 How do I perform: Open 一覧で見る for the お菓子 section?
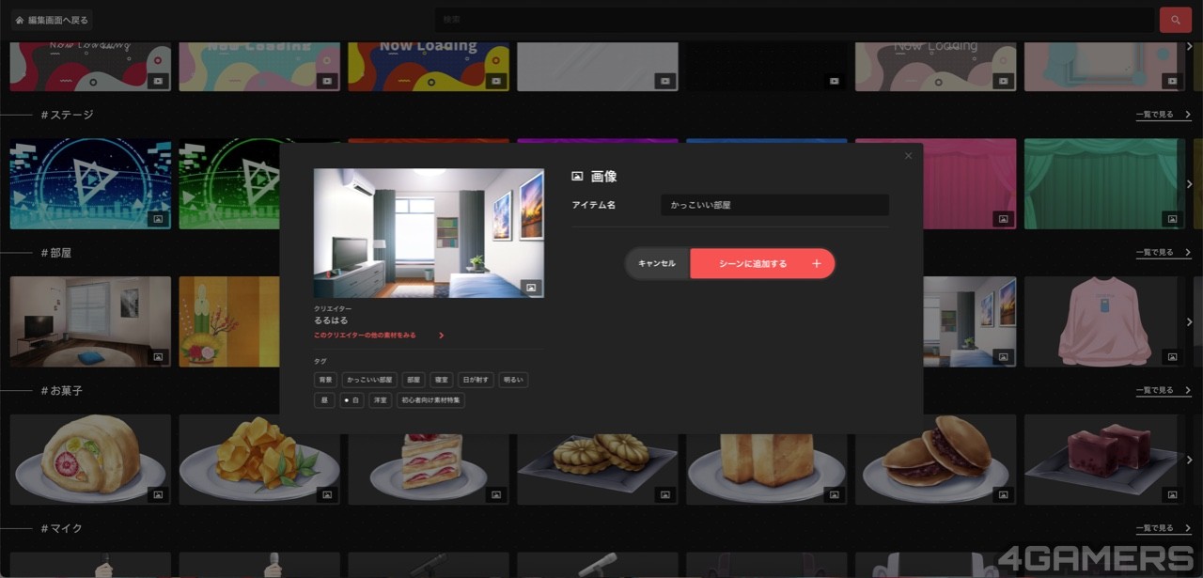(x=1164, y=390)
